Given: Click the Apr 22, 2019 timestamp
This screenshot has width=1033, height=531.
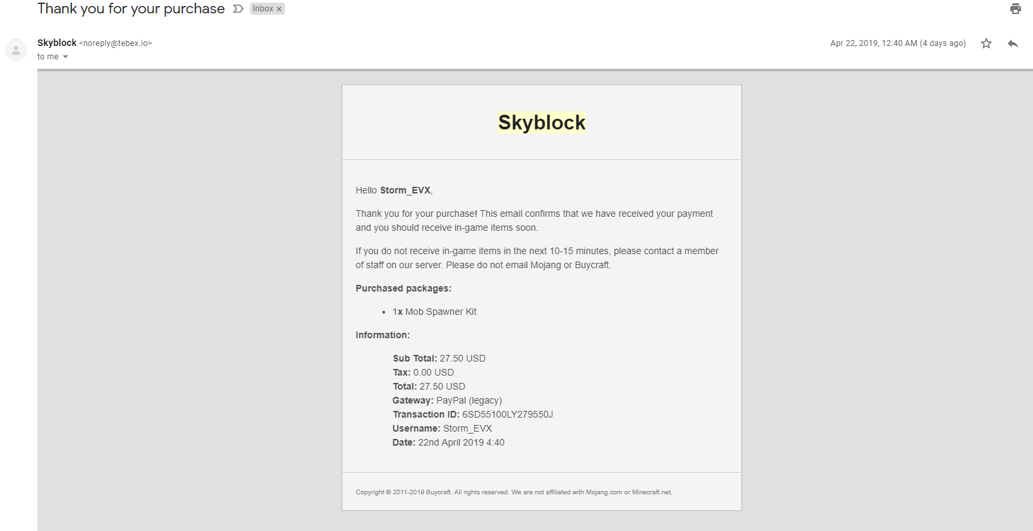Looking at the screenshot, I should tap(898, 43).
